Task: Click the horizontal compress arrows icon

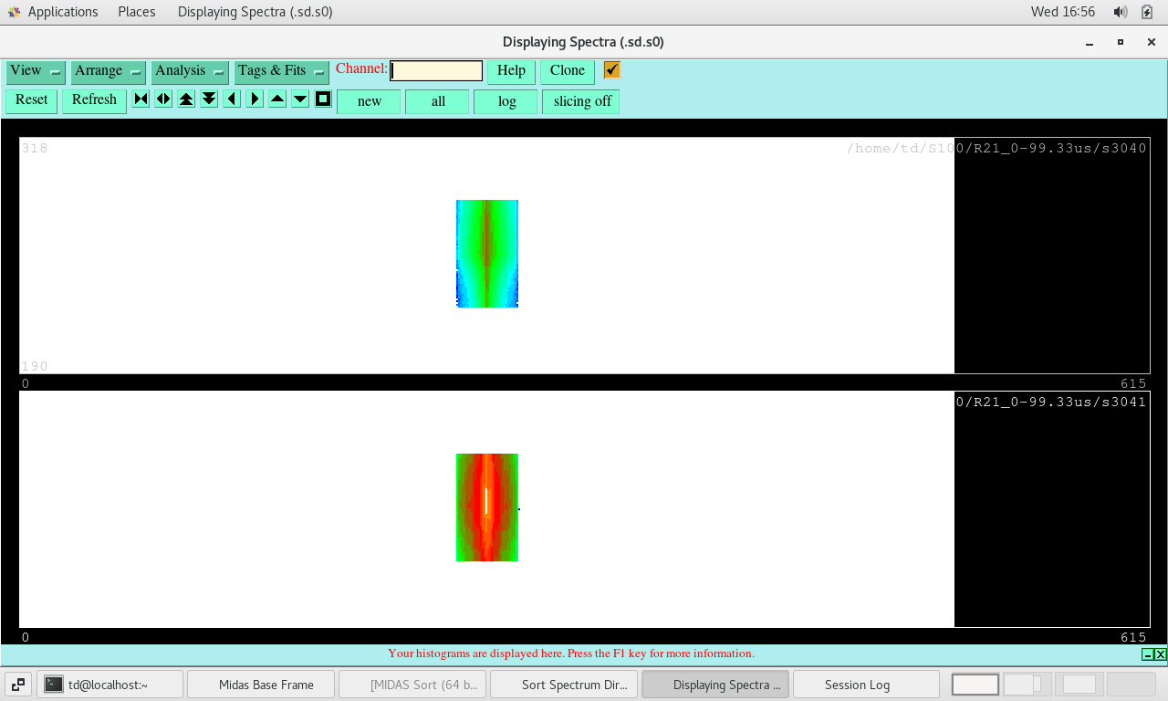Action: pyautogui.click(x=141, y=99)
